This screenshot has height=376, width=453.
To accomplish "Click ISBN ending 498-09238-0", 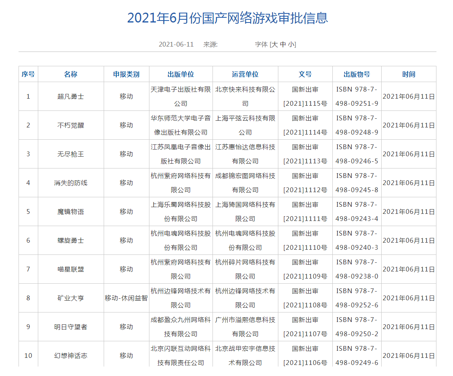I will (357, 276).
